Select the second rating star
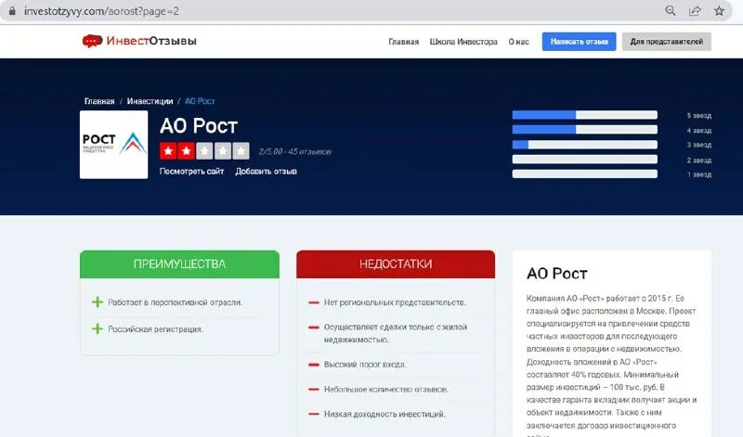 pyautogui.click(x=187, y=151)
